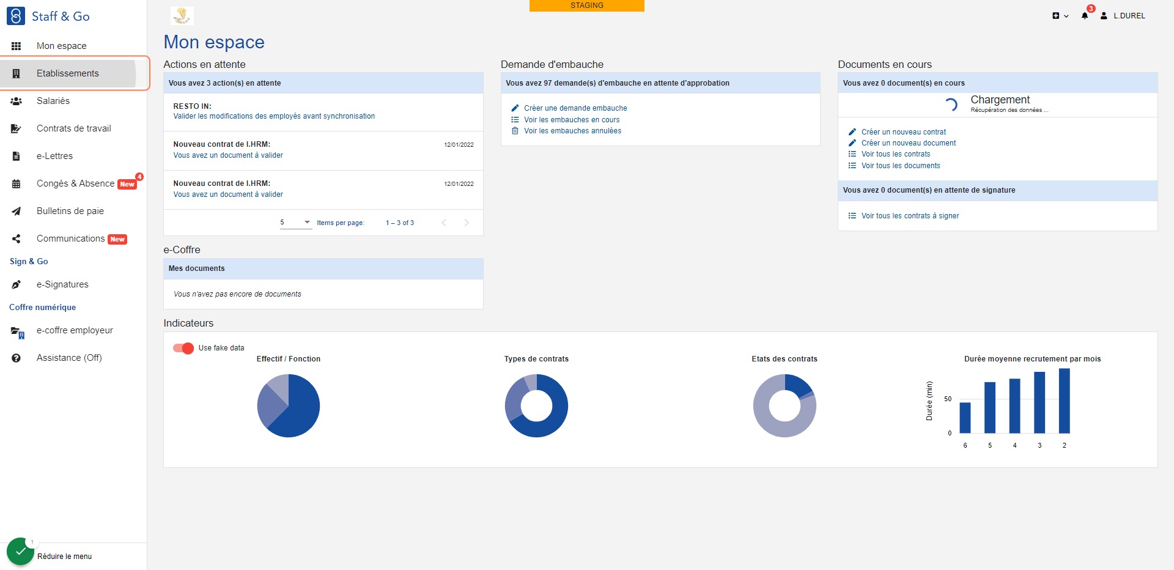Click the Communications share icon

pos(17,239)
